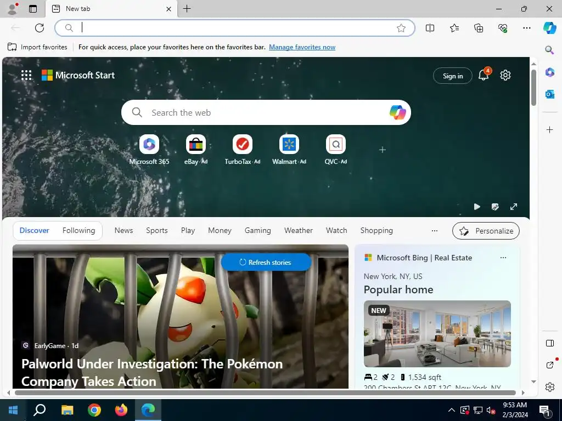Expand background to full view

pos(514,207)
